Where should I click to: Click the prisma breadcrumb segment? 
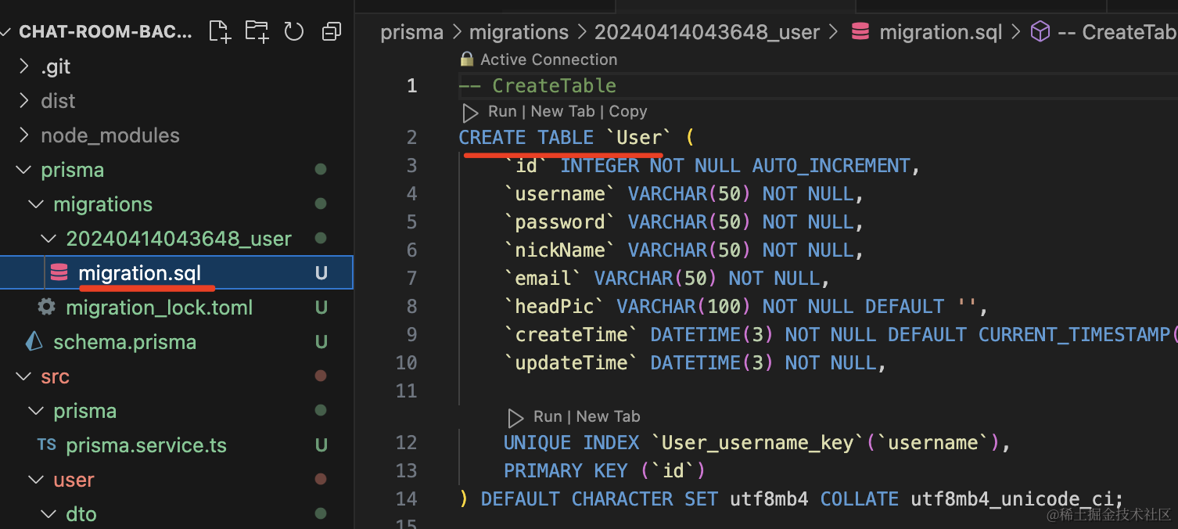coord(411,32)
